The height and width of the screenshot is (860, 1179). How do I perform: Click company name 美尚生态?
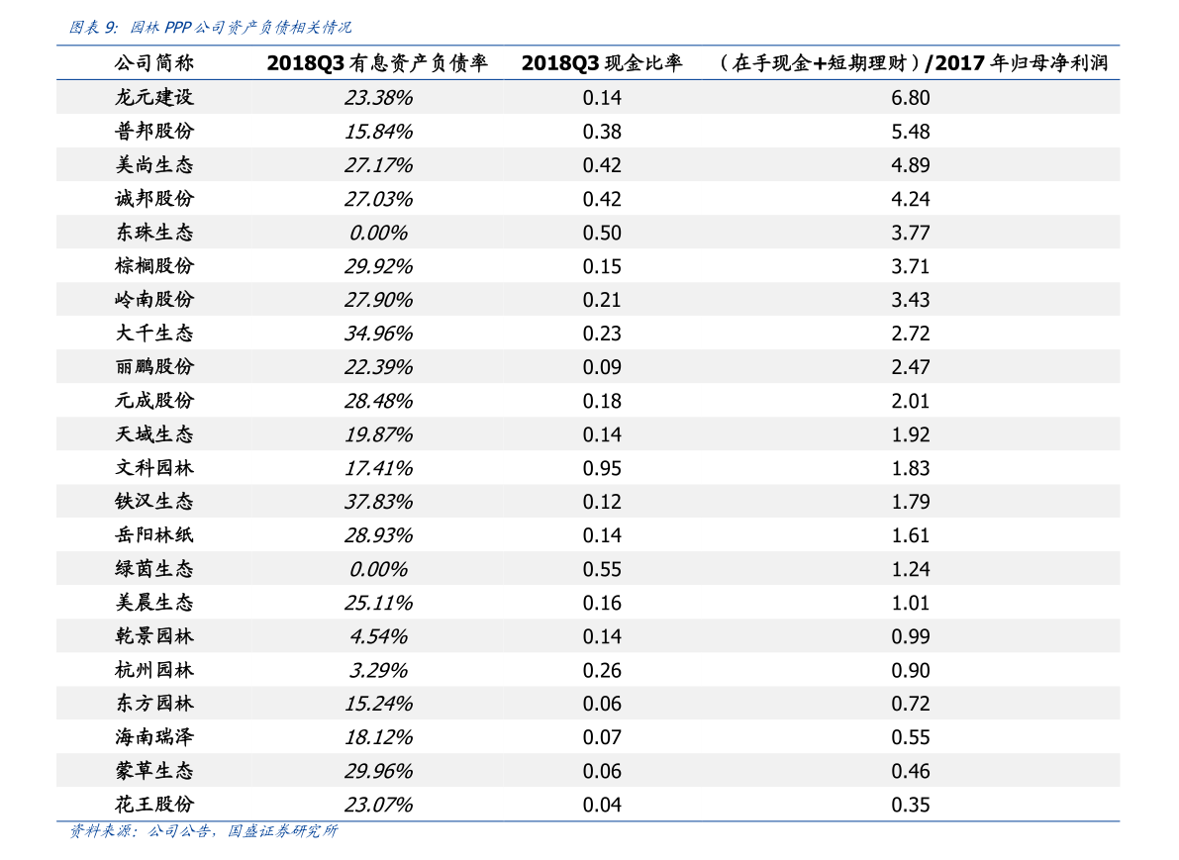click(x=154, y=165)
